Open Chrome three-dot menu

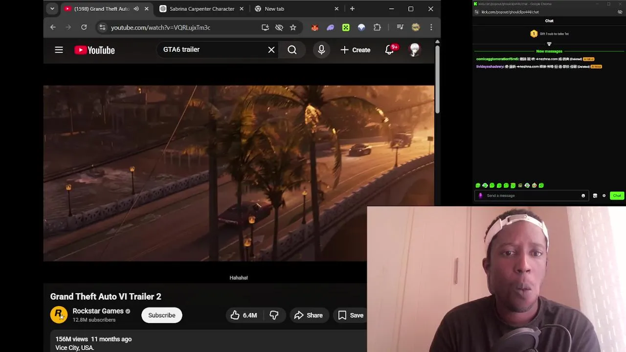click(x=431, y=27)
